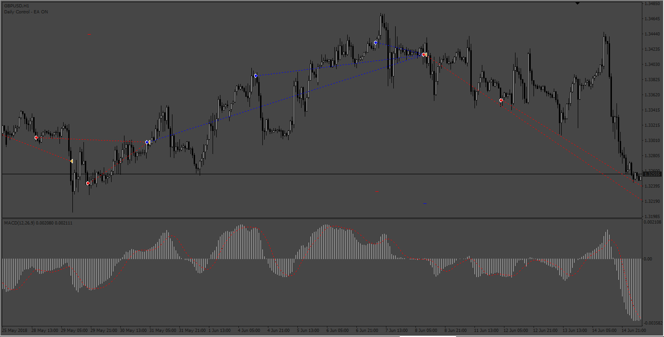This screenshot has height=337, width=664.
Task: Click the '28 May 13:00' time label
Action: [x=45, y=331]
